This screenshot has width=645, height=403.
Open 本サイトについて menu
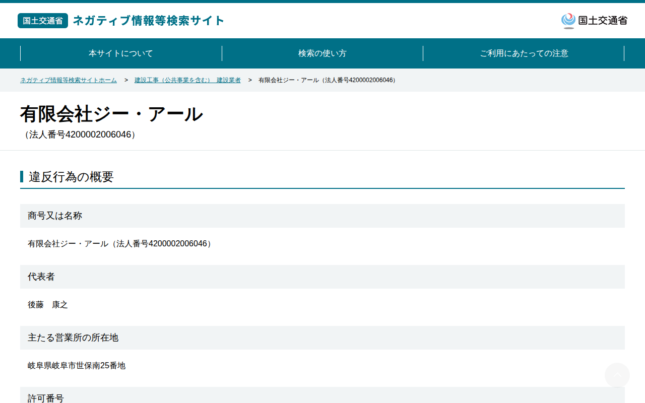coord(121,53)
